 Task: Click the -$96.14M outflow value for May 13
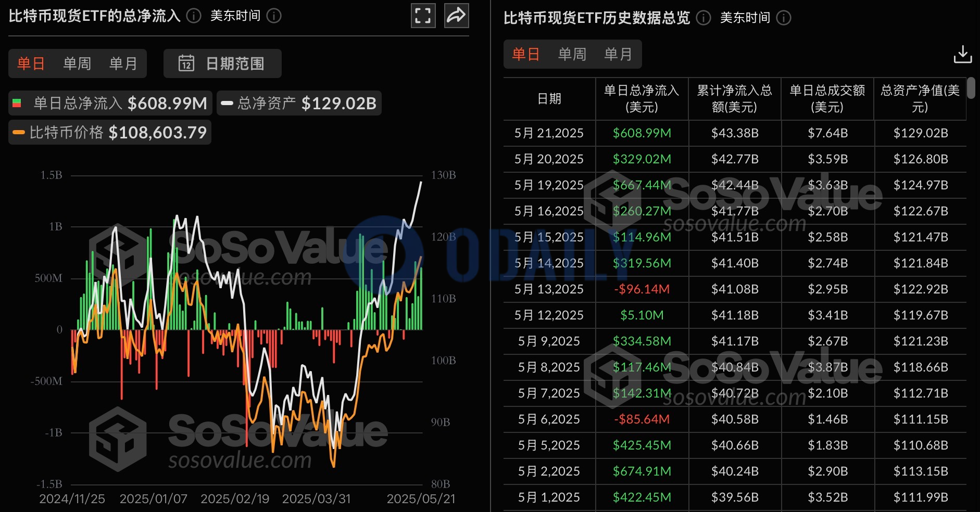tap(642, 289)
